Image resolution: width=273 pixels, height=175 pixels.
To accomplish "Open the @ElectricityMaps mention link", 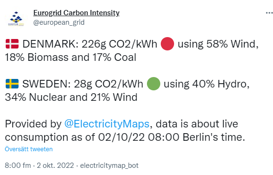I will pos(107,124).
